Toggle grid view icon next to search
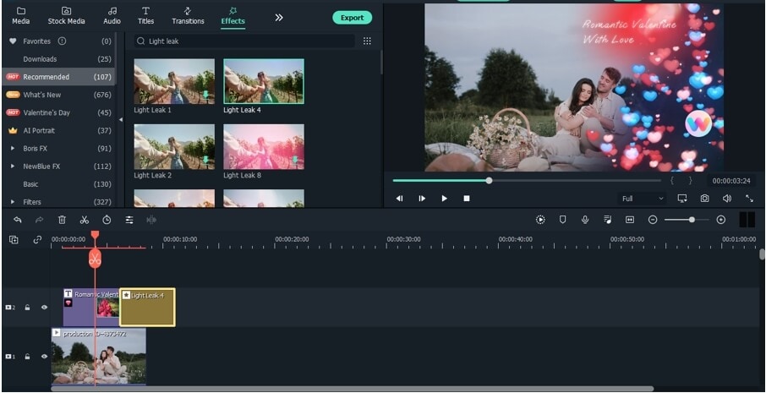This screenshot has width=766, height=393. coord(367,41)
